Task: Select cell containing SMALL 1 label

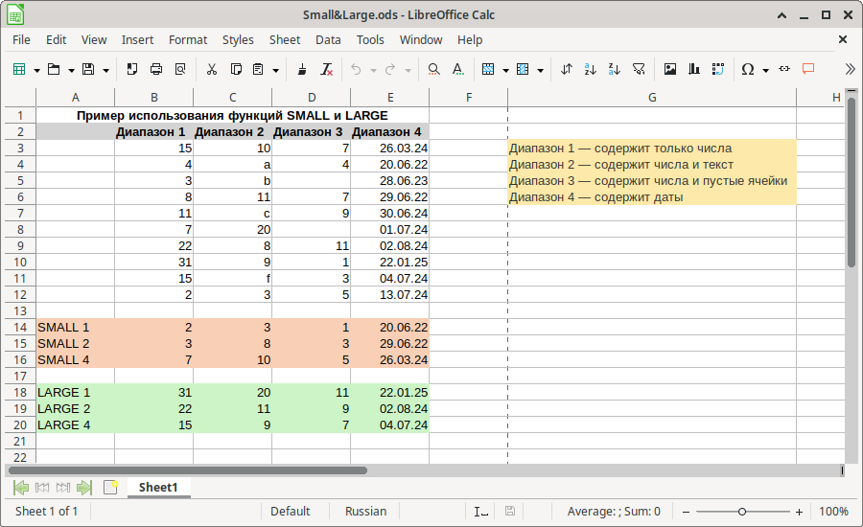Action: (x=75, y=328)
